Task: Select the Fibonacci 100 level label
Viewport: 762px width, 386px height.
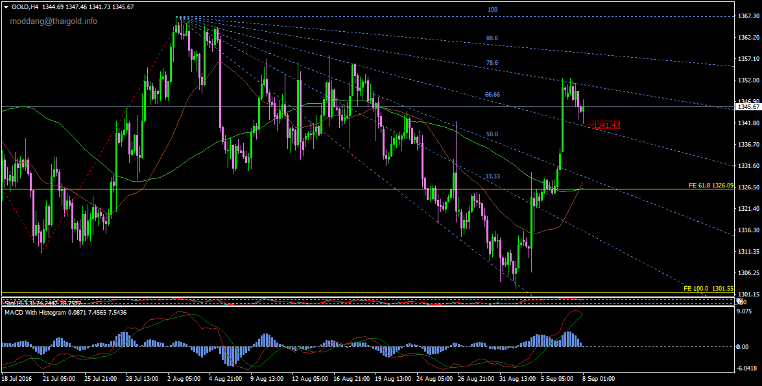Action: click(492, 10)
